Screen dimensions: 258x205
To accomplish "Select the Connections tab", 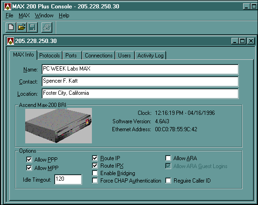I will (x=99, y=56).
